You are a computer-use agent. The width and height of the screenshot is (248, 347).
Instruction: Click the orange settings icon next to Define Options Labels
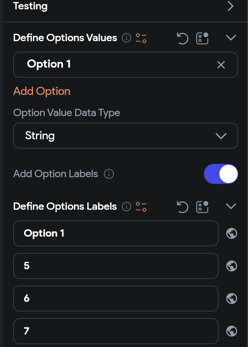(x=141, y=206)
